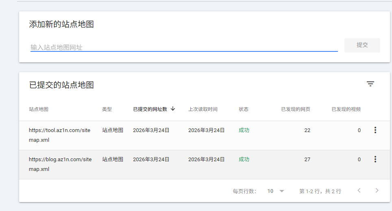
Task: Click the 类型 column header
Action: [x=107, y=109]
